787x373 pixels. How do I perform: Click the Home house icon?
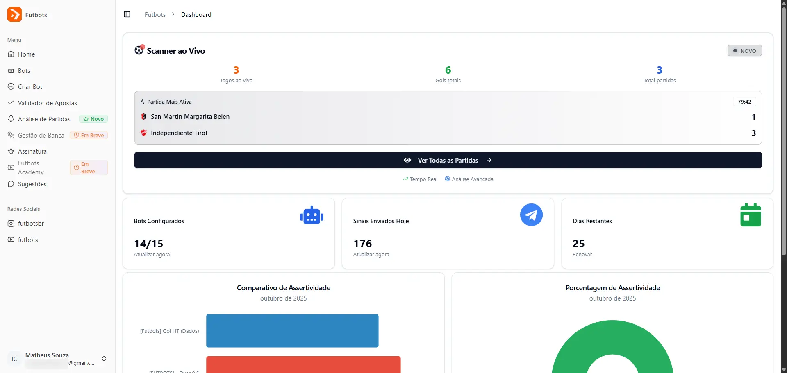pyautogui.click(x=11, y=54)
